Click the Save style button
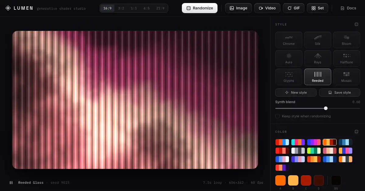The height and width of the screenshot is (191, 365). (339, 92)
